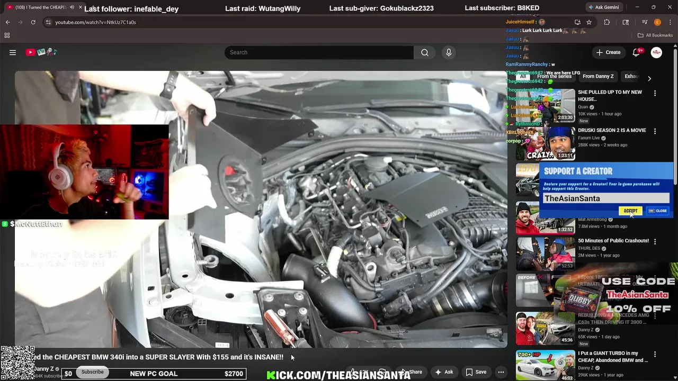The height and width of the screenshot is (381, 678).
Task: Close the current YouTube browser tab
Action: (x=81, y=7)
